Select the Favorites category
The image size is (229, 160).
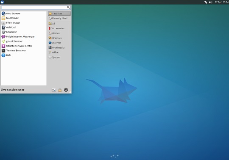[59, 14]
